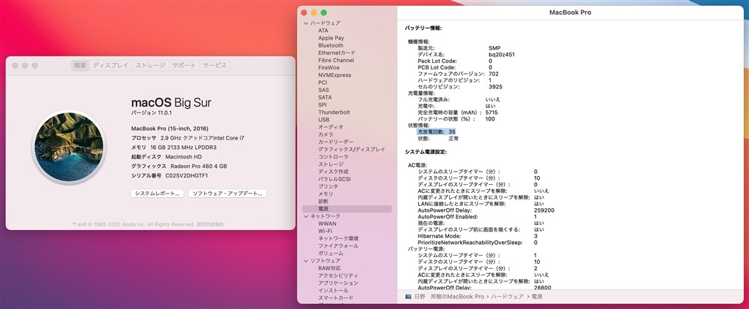Screen dimensions: 749x309
Task: Collapse the ソフトウェア section in the sidebar
Action: [306, 261]
